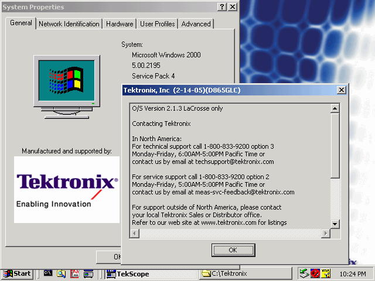Click the vertical scrollbar up arrow
Viewport: 375px width, 281px height.
coord(335,109)
